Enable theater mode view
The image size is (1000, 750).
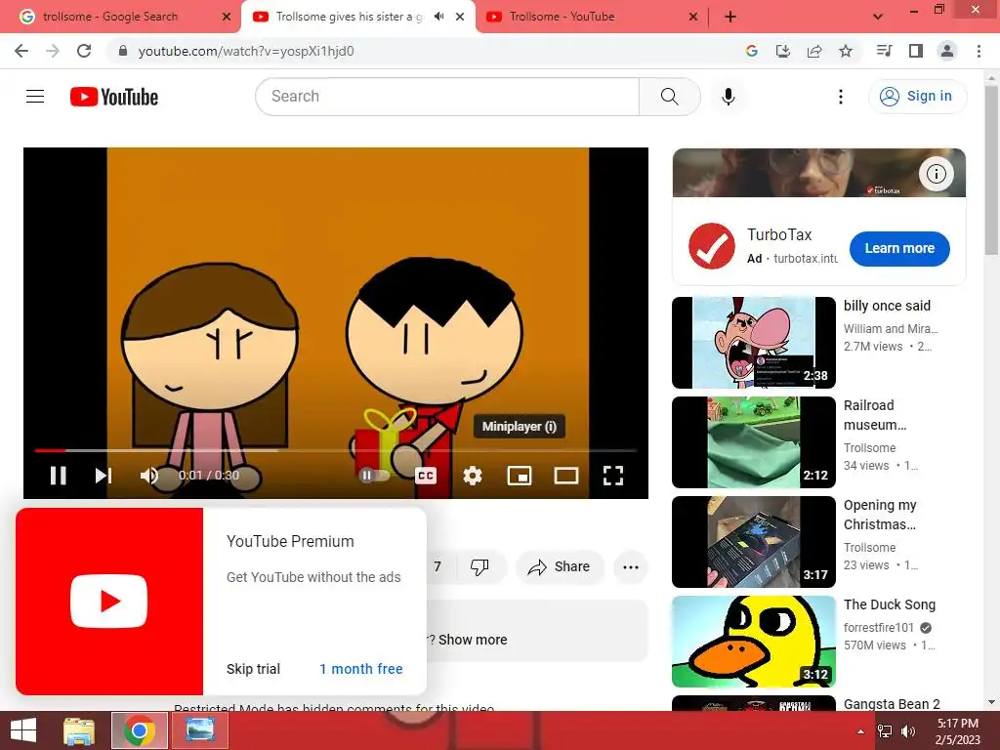click(565, 476)
